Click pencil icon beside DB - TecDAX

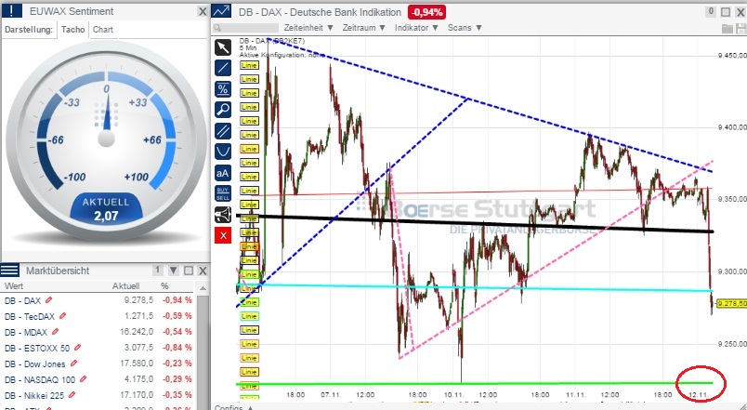pyautogui.click(x=62, y=316)
